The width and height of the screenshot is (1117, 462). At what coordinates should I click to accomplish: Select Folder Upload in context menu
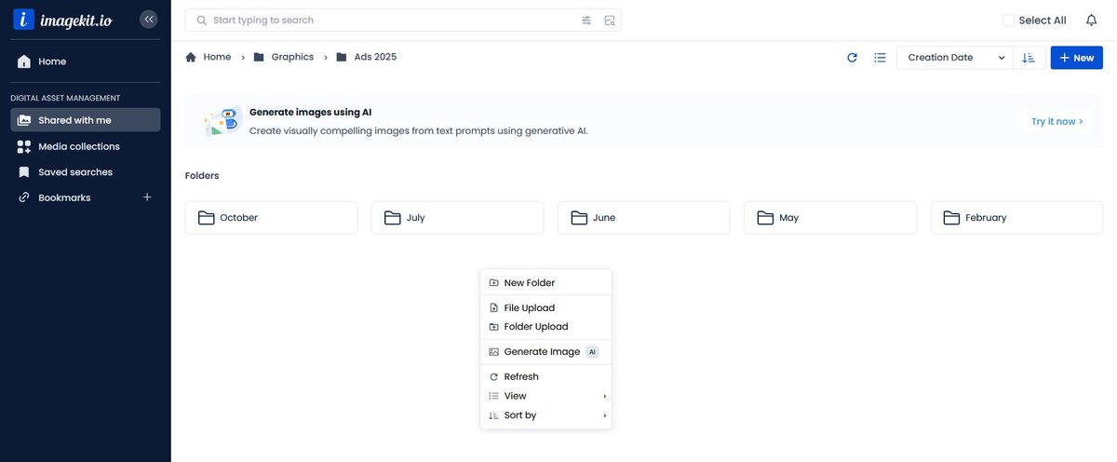point(546,327)
